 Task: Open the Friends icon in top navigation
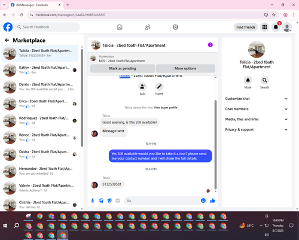tap(148, 27)
